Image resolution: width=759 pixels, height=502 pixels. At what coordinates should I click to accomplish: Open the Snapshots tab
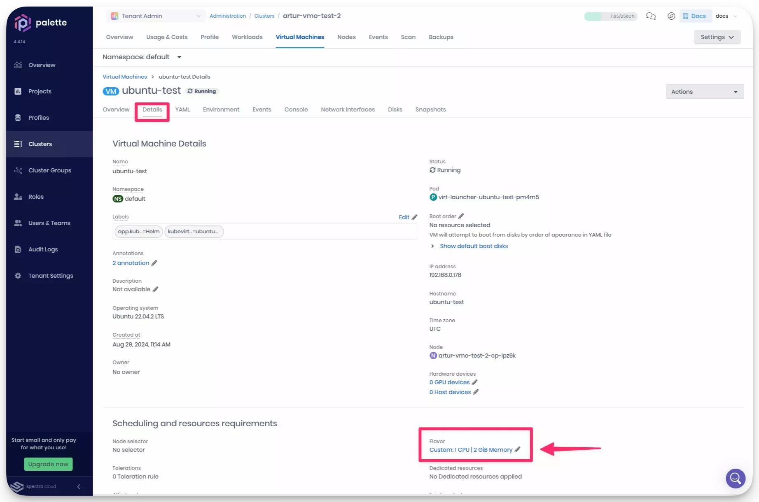430,109
